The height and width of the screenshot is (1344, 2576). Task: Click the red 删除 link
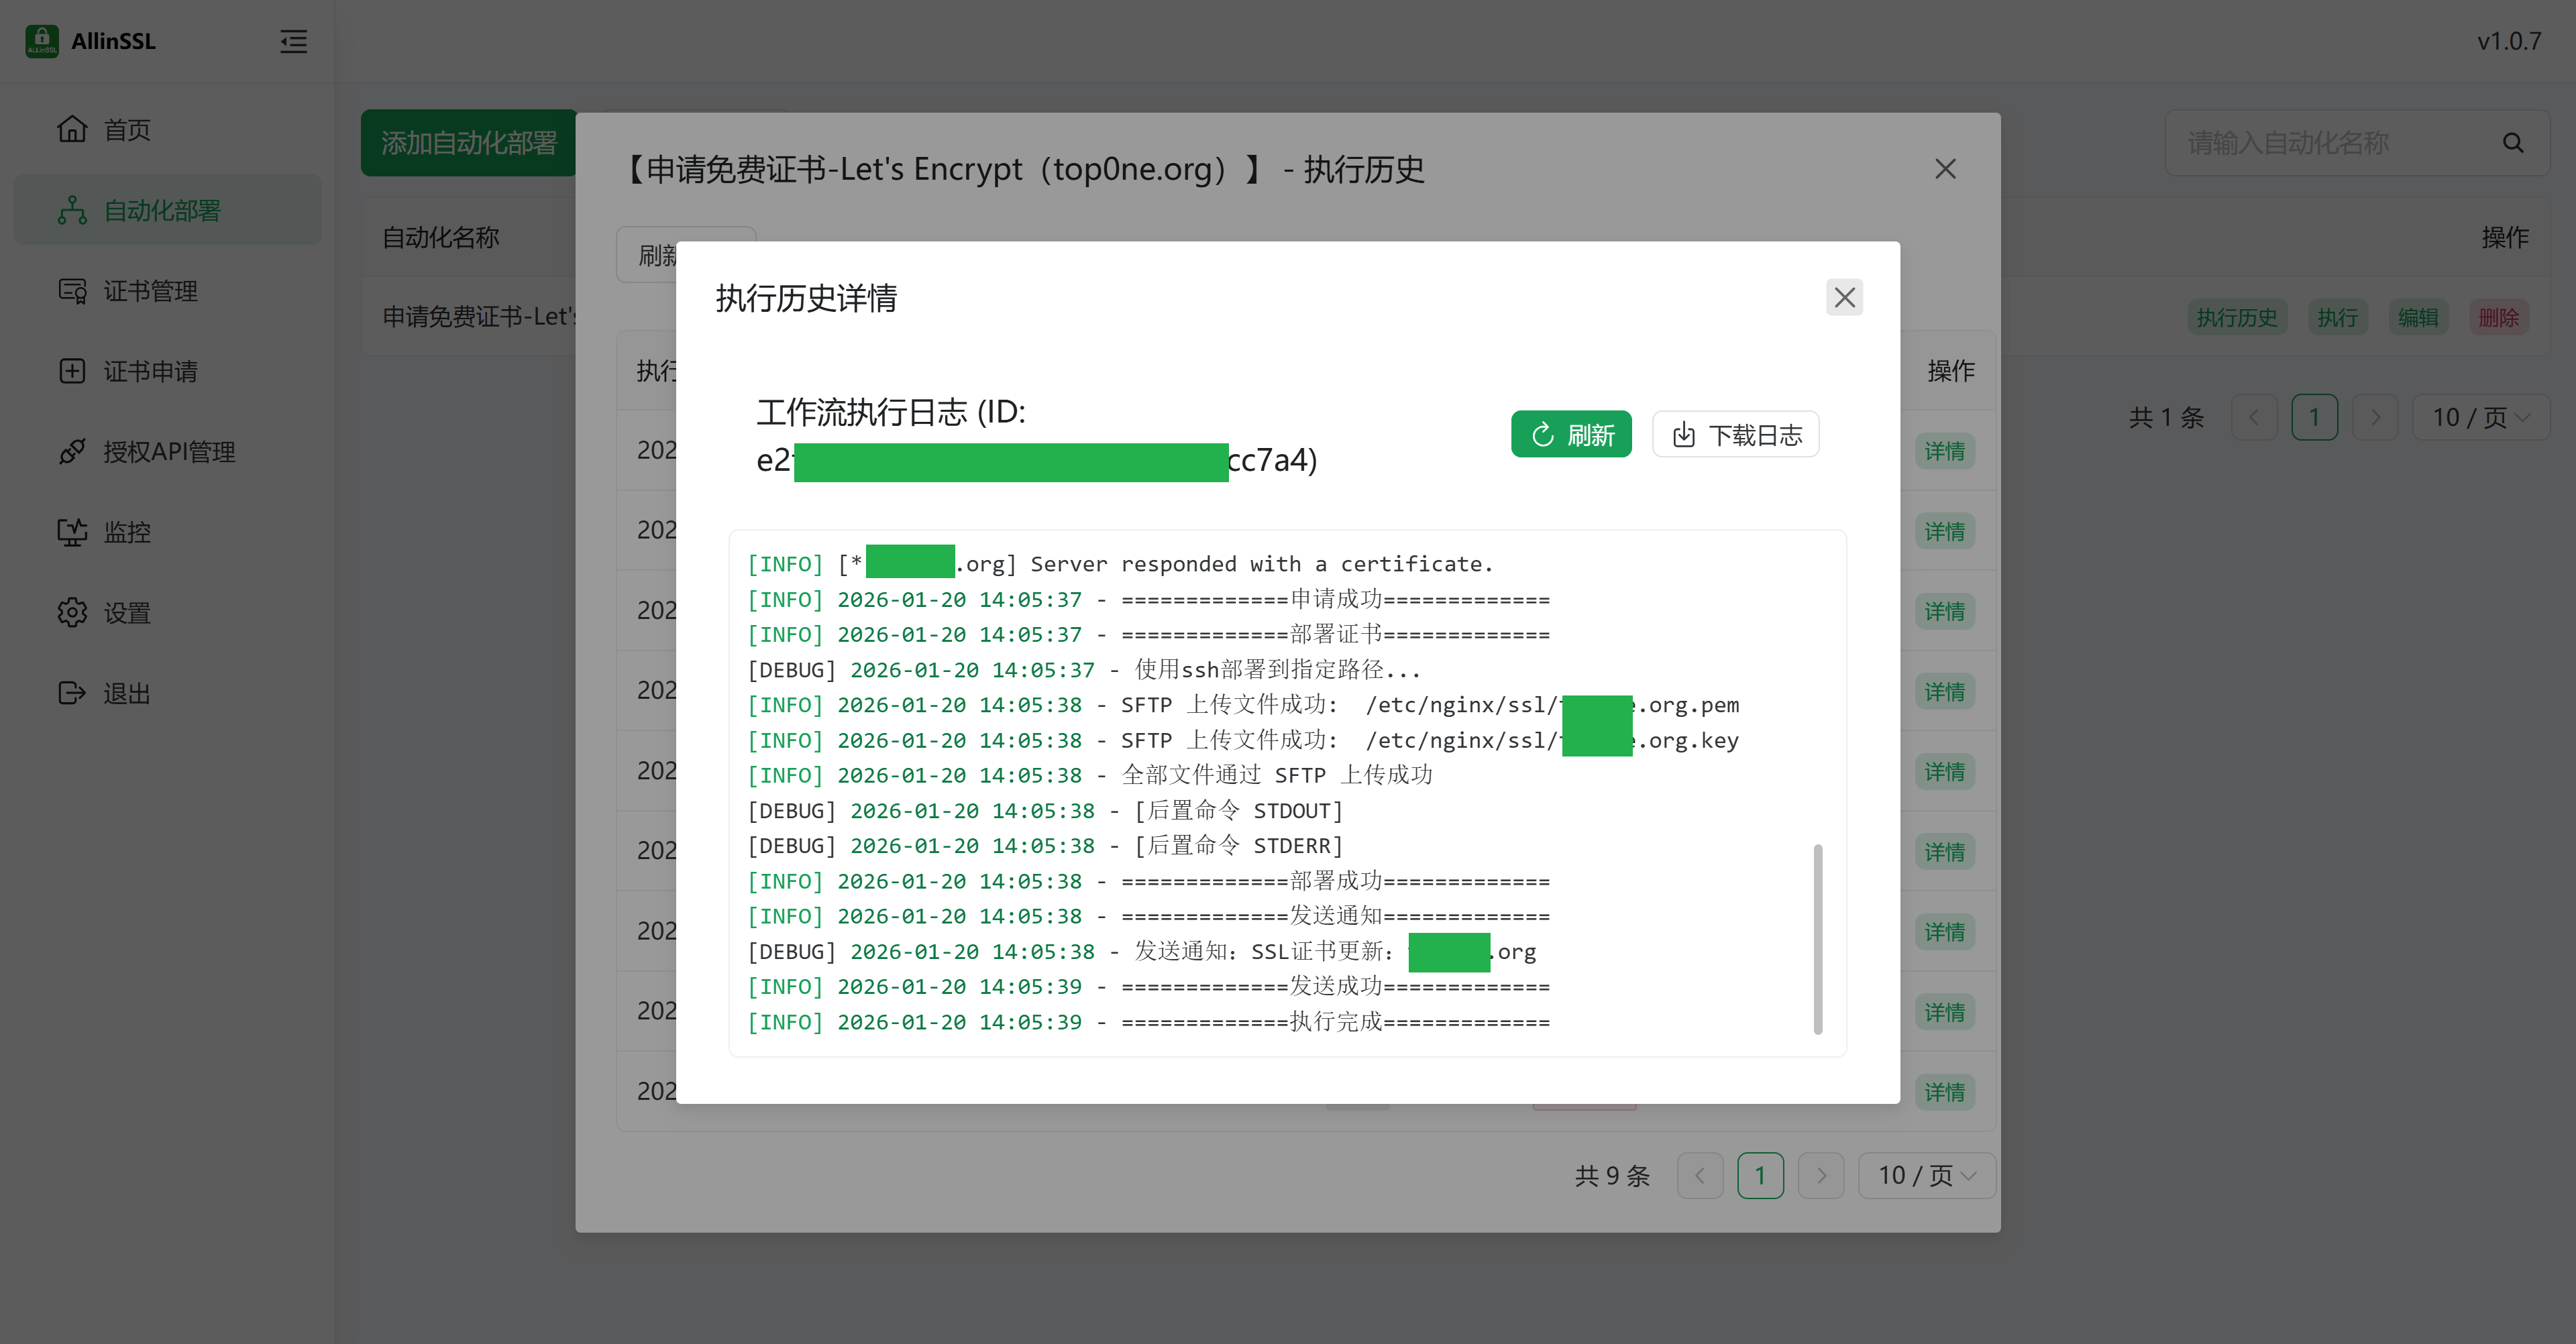2497,317
